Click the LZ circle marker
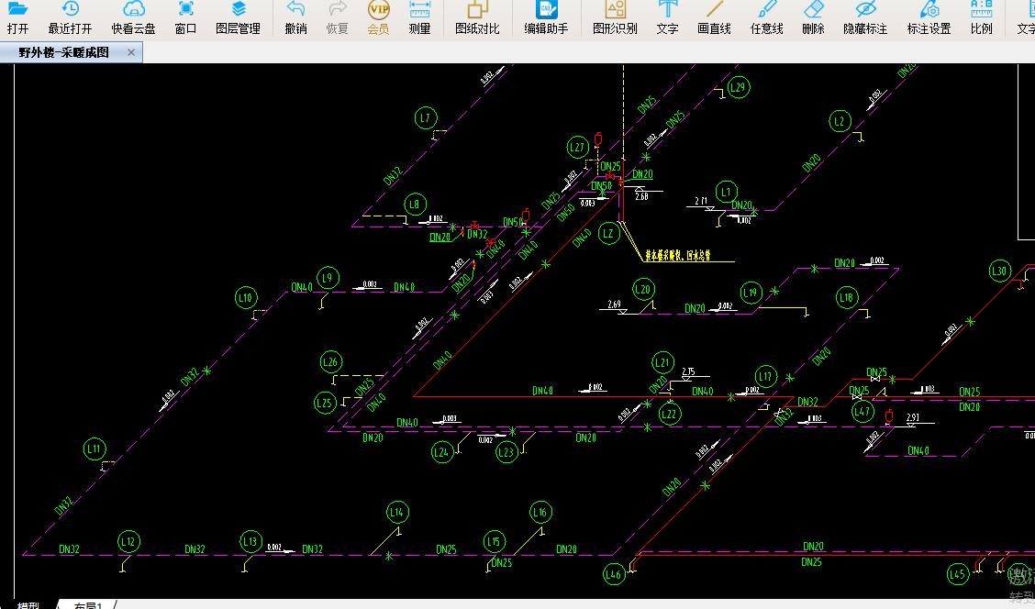This screenshot has width=1035, height=609. [608, 234]
